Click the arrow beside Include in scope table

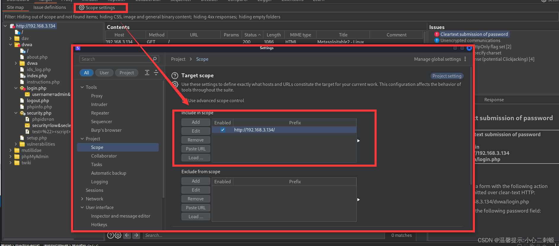[x=359, y=141]
